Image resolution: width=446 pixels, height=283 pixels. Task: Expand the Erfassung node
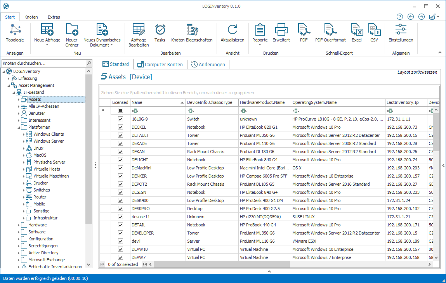[x=9, y=78]
